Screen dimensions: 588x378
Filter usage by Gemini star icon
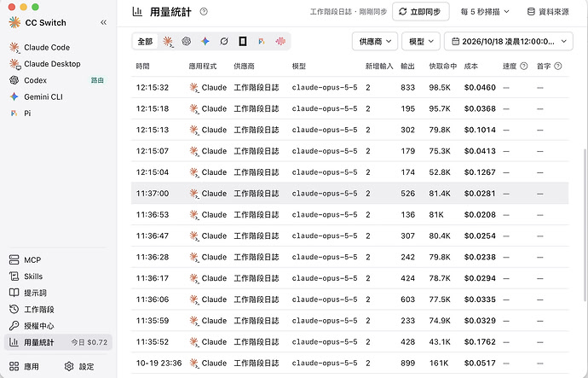(x=205, y=41)
